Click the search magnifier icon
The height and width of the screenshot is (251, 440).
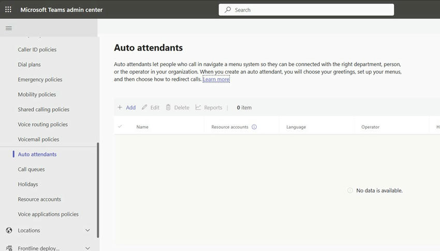(x=228, y=10)
